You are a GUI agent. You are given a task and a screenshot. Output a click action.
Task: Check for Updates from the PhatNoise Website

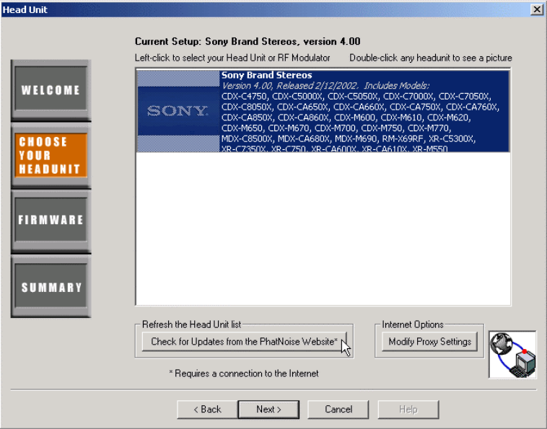coord(244,342)
